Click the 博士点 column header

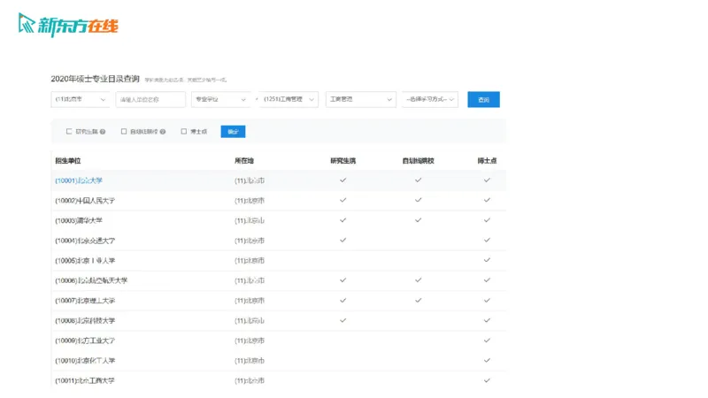[487, 161]
